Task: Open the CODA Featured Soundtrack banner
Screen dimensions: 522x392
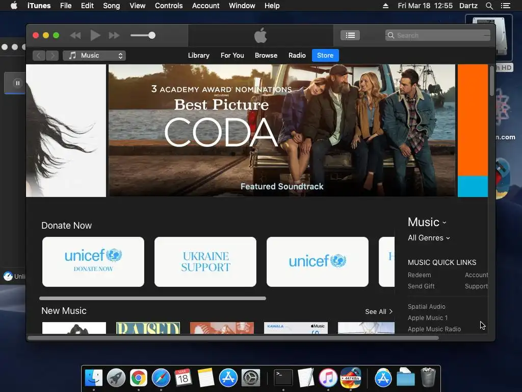Action: coord(281,130)
